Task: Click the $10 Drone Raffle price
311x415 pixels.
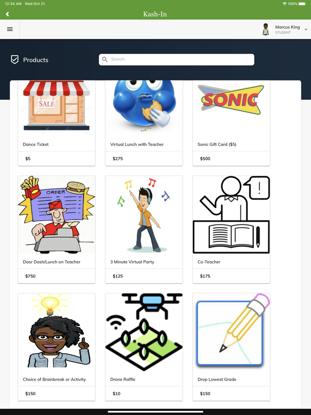Action: 116,394
